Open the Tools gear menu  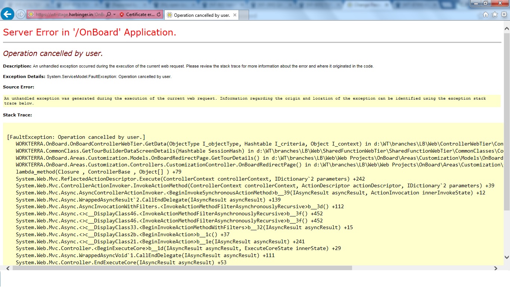[504, 15]
